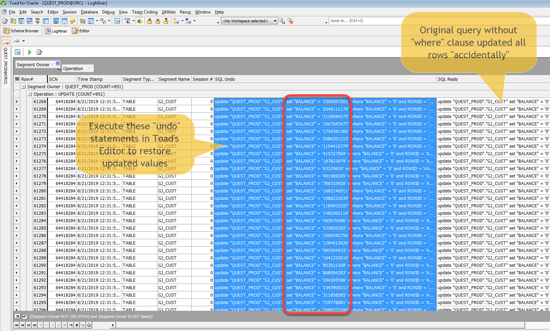550x331 pixels.
Task: Click the Segment Name column header
Action: tap(174, 79)
